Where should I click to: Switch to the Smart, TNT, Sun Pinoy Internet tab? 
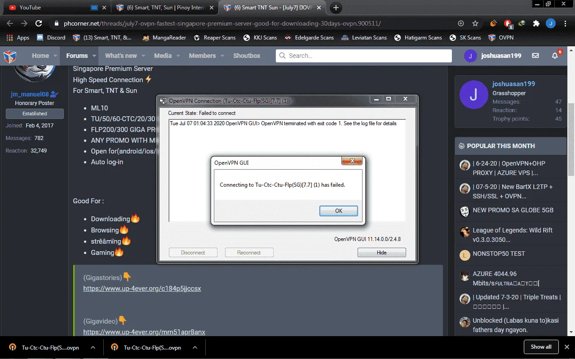pos(165,8)
